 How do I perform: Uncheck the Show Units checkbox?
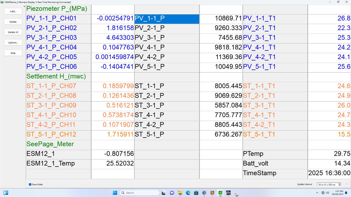[x=30, y=184]
